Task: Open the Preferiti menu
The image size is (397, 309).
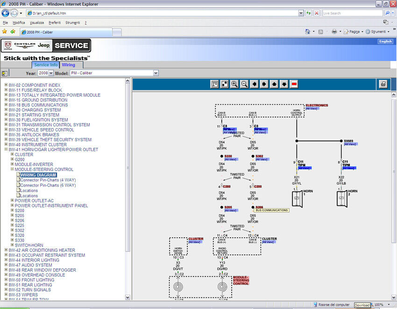Action: pos(55,22)
